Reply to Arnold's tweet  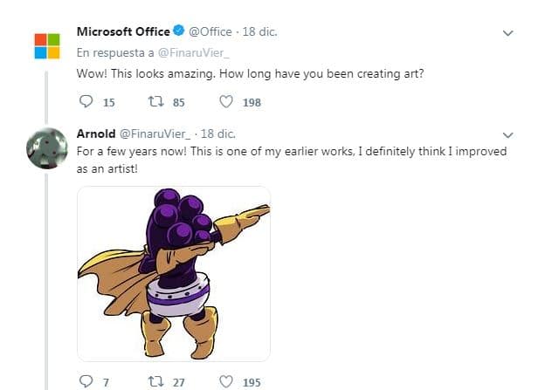(86, 381)
